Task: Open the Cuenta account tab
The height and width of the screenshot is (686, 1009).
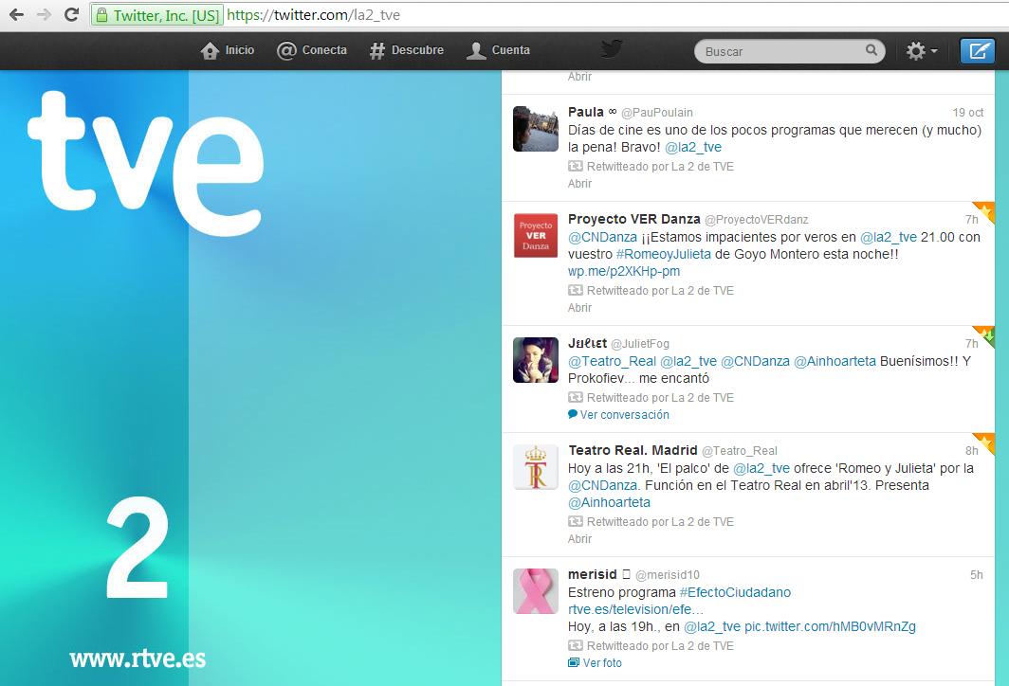Action: [x=498, y=50]
